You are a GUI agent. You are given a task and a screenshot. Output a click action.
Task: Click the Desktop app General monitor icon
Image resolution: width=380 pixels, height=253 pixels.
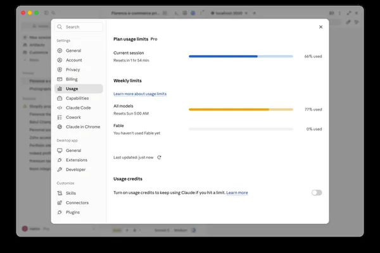point(60,151)
